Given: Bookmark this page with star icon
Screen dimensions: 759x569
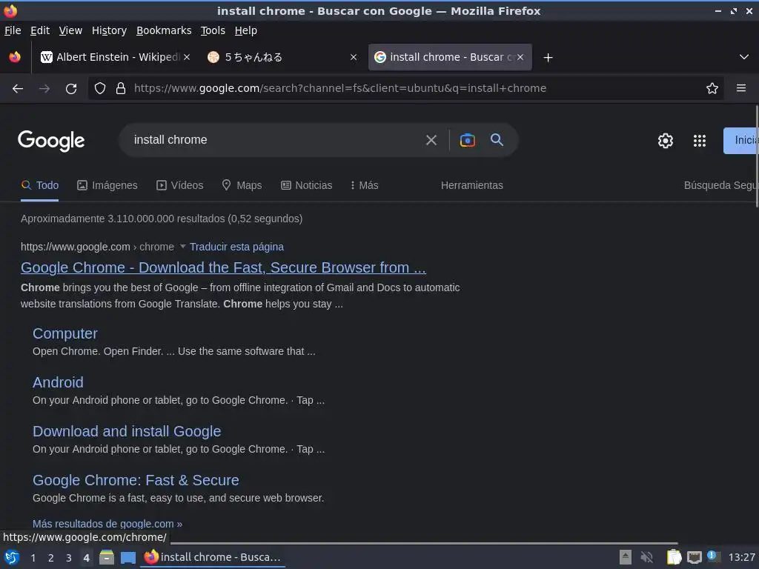Looking at the screenshot, I should tap(712, 88).
